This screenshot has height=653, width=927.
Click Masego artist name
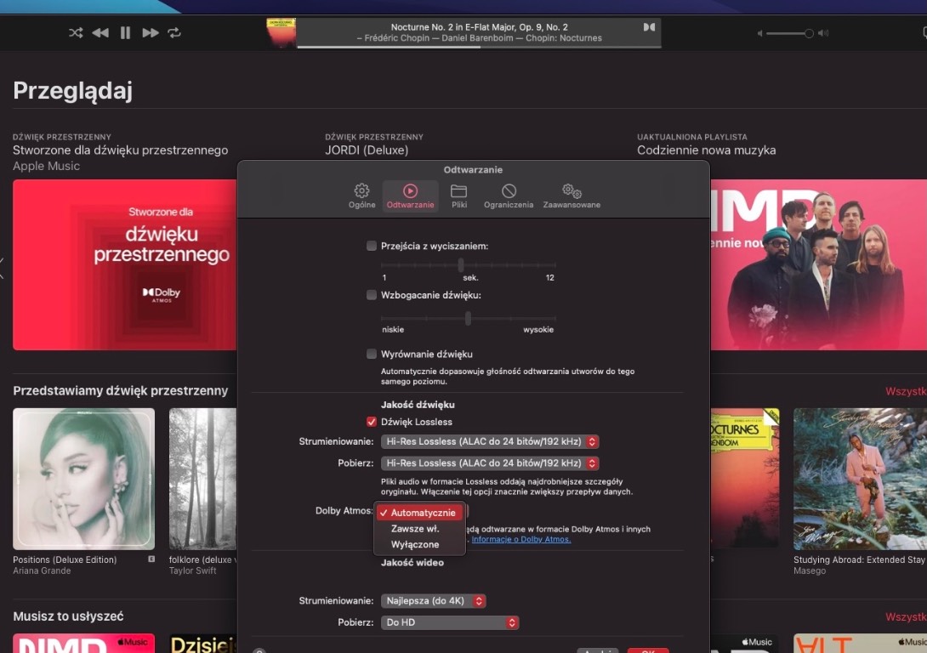[x=810, y=571]
